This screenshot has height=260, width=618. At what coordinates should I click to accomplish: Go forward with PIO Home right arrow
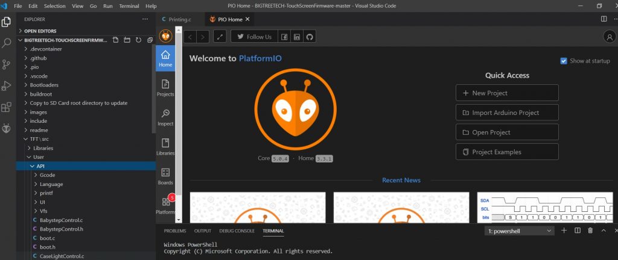pyautogui.click(x=203, y=37)
